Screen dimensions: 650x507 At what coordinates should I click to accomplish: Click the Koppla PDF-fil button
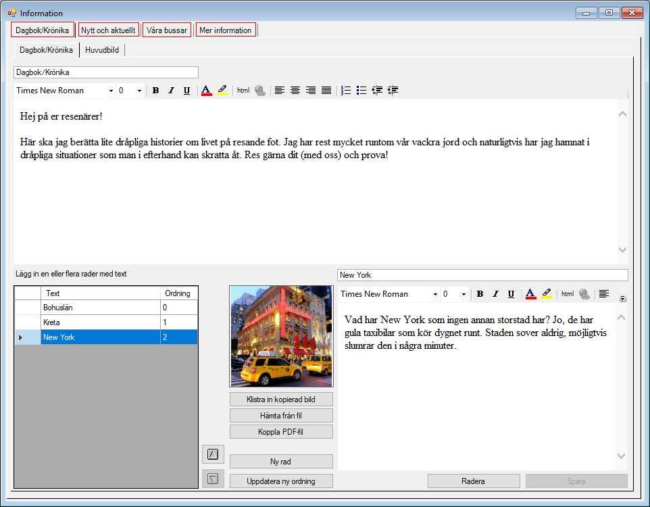pos(281,431)
